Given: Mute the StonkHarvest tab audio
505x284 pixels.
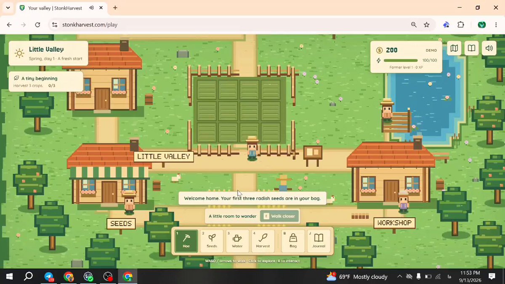Looking at the screenshot, I should point(92,8).
